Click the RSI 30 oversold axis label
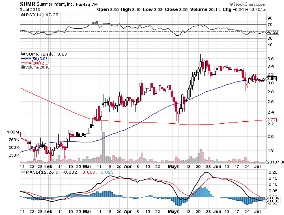Image resolution: width=284 pixels, height=215 pixels. pyautogui.click(x=270, y=38)
